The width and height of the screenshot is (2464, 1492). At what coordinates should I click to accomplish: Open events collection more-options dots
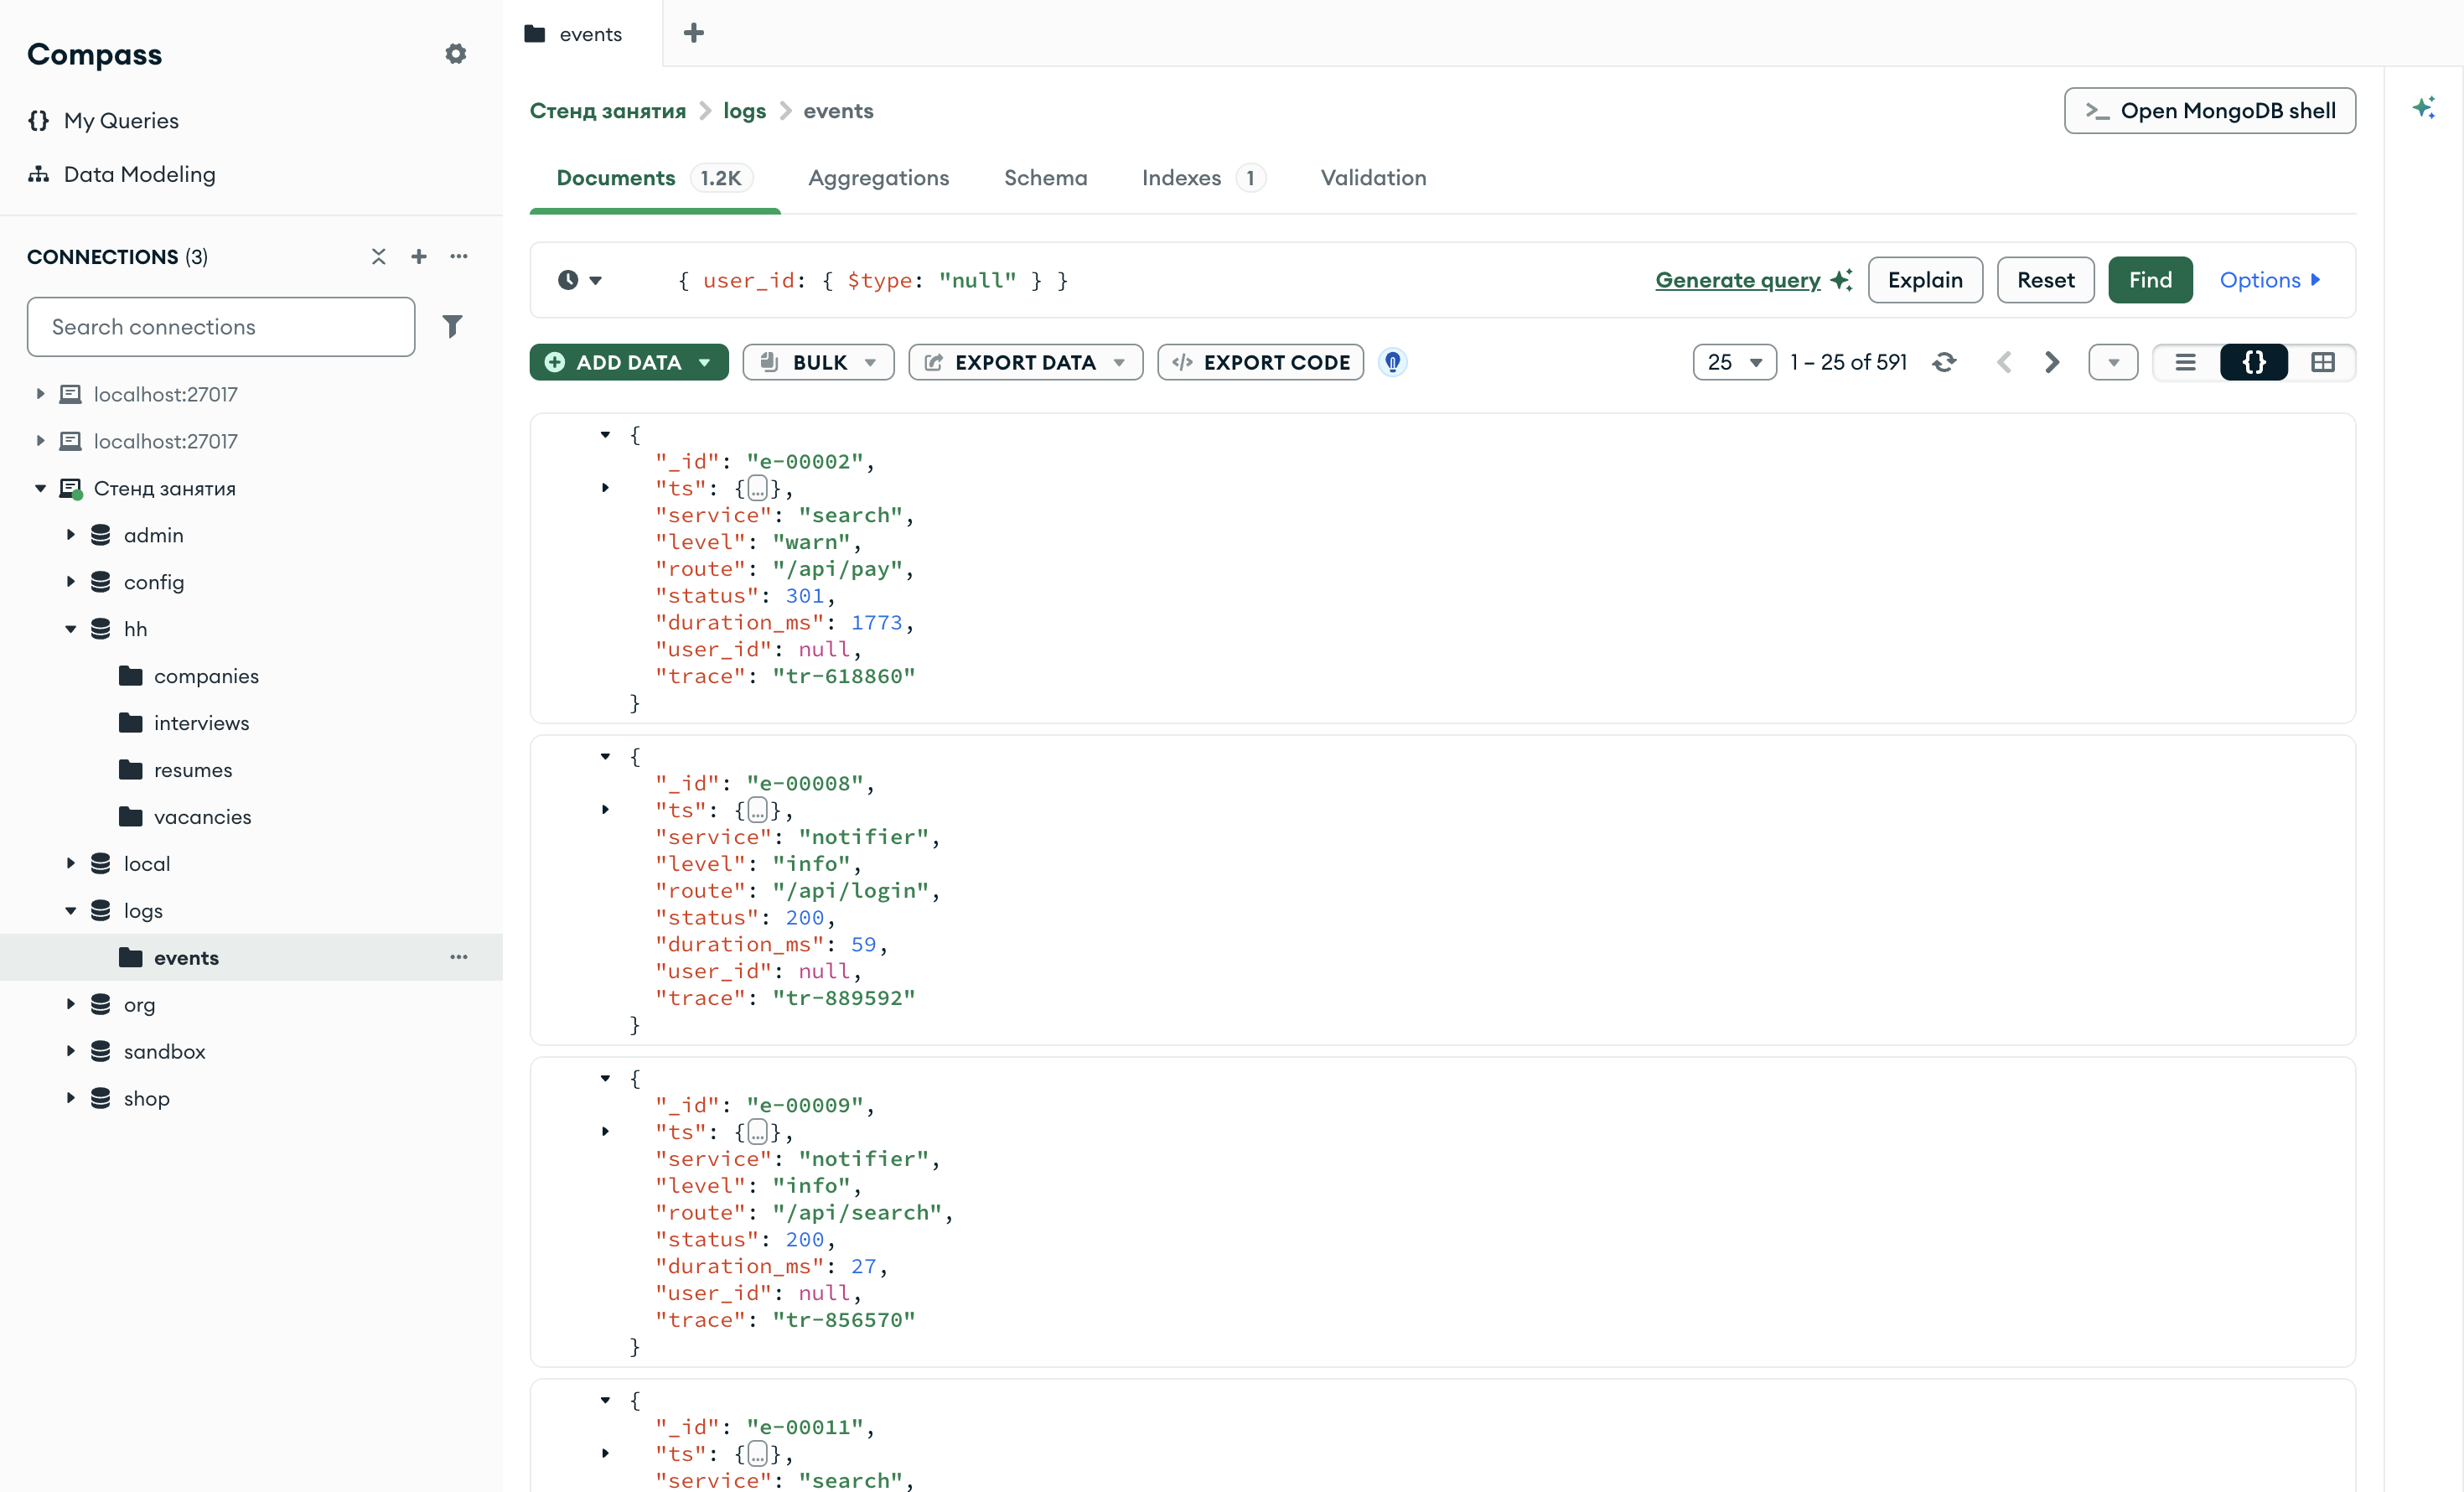459,957
